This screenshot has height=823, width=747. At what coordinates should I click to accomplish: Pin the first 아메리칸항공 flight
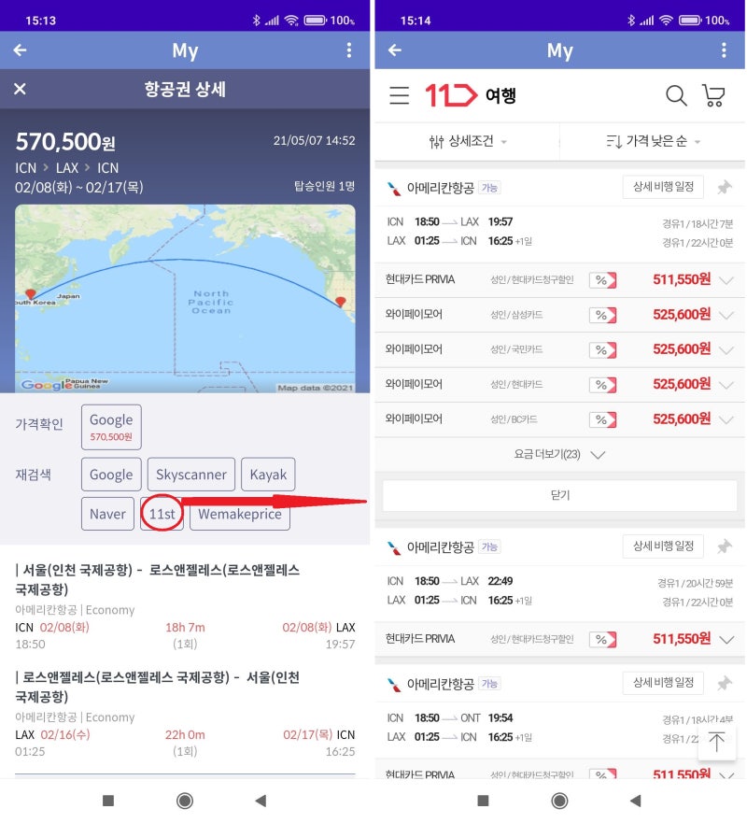[724, 188]
